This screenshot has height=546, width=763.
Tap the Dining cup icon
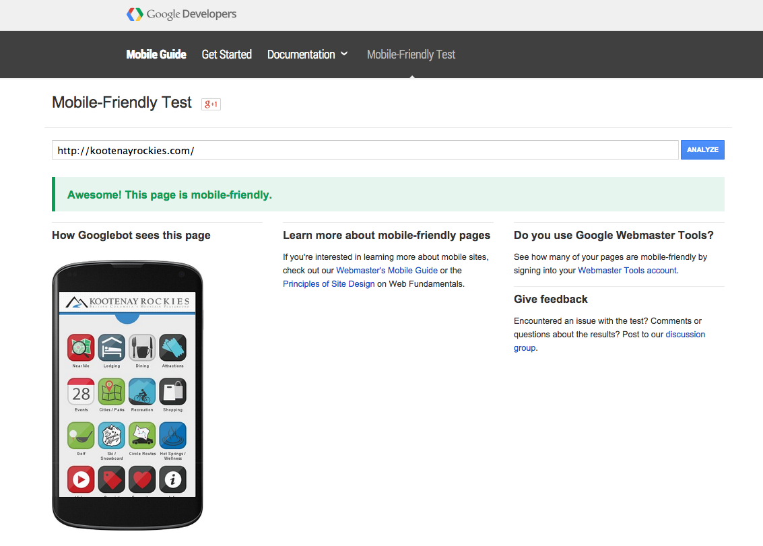pyautogui.click(x=142, y=347)
